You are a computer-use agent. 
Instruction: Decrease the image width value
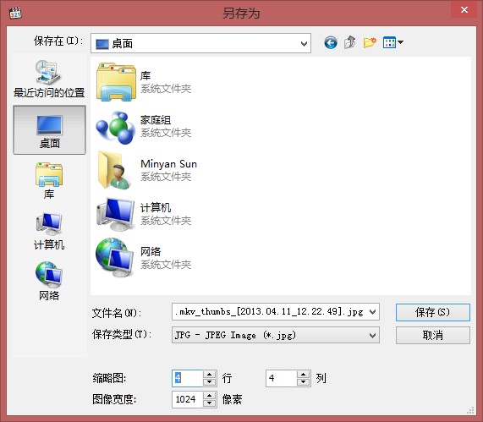[210, 403]
